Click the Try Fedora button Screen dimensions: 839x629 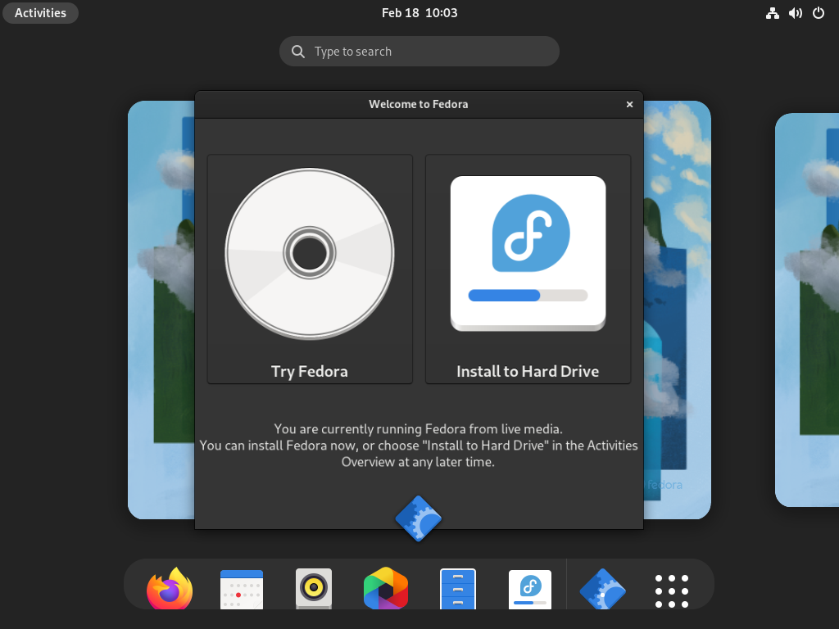coord(310,269)
